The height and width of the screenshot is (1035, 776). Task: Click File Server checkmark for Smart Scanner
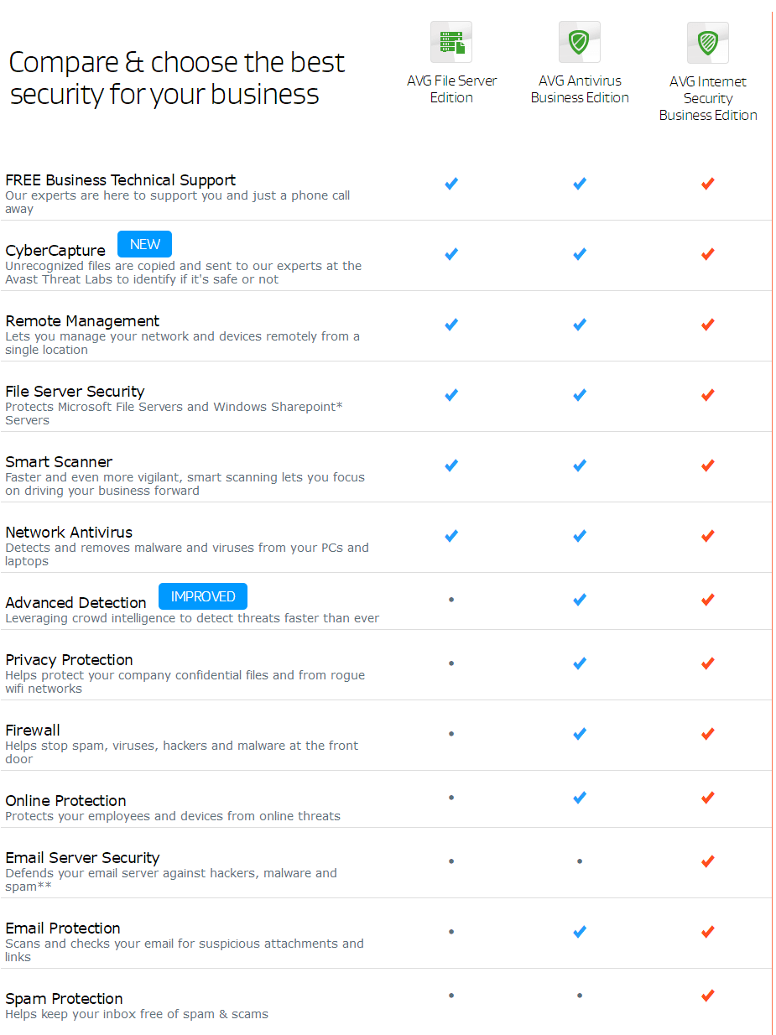tap(451, 465)
